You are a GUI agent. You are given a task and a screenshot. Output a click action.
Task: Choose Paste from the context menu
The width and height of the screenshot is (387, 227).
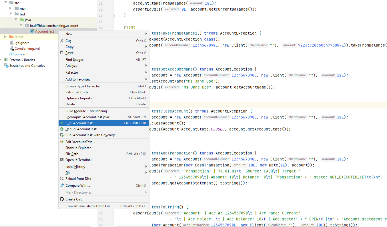104,53
